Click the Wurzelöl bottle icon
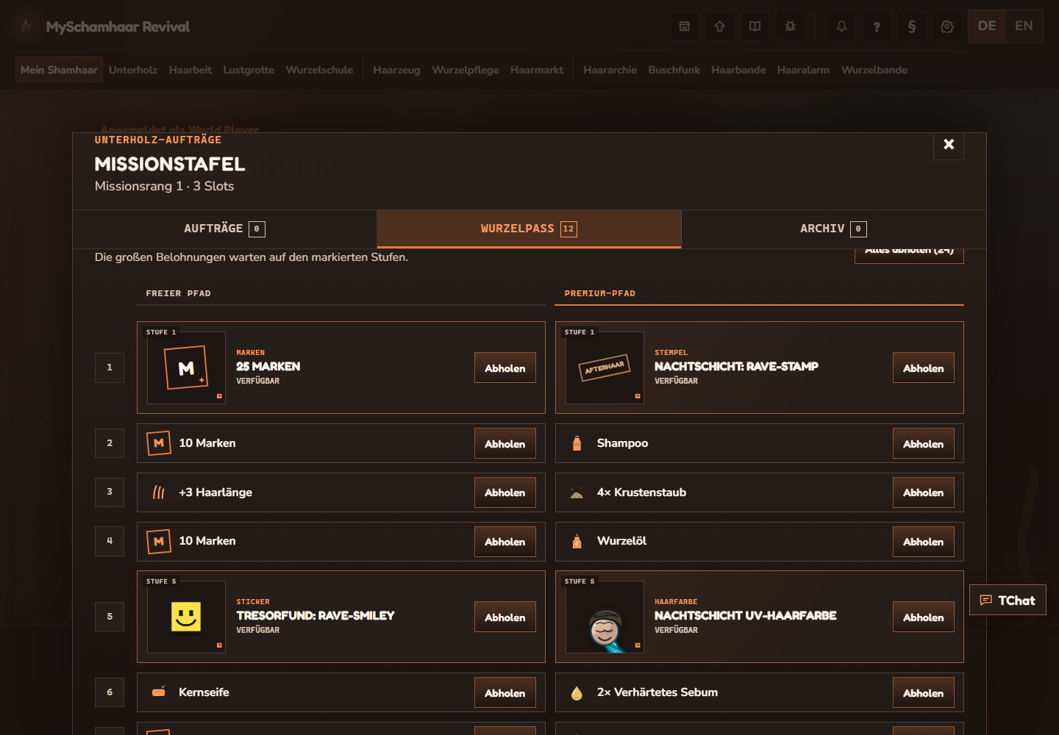The height and width of the screenshot is (735, 1059). 577,542
